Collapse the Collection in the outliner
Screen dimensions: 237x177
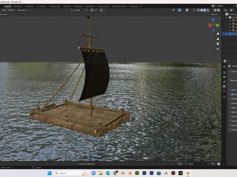227,17
